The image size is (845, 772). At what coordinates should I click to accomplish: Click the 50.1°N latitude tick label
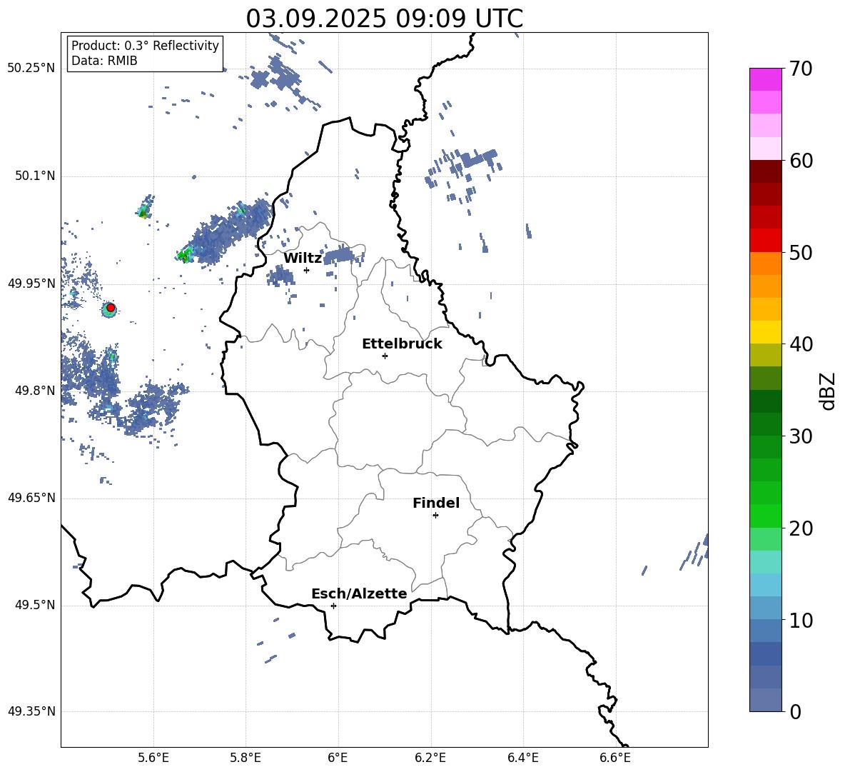pos(34,176)
